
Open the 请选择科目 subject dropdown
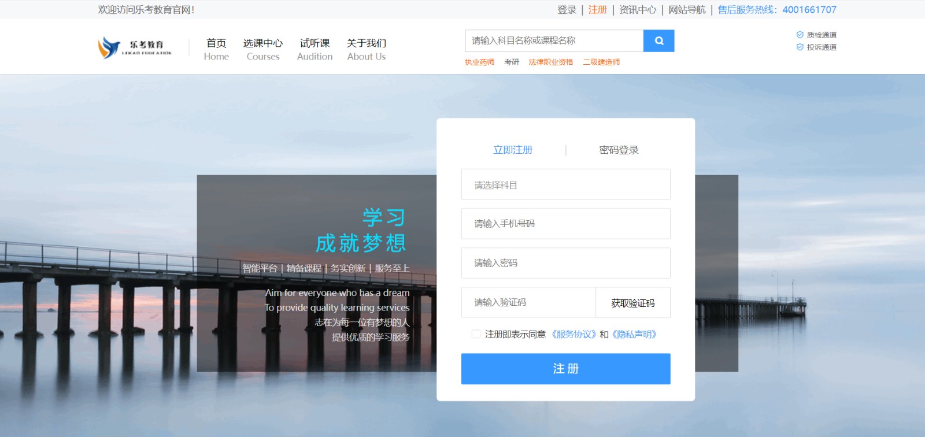pyautogui.click(x=565, y=185)
